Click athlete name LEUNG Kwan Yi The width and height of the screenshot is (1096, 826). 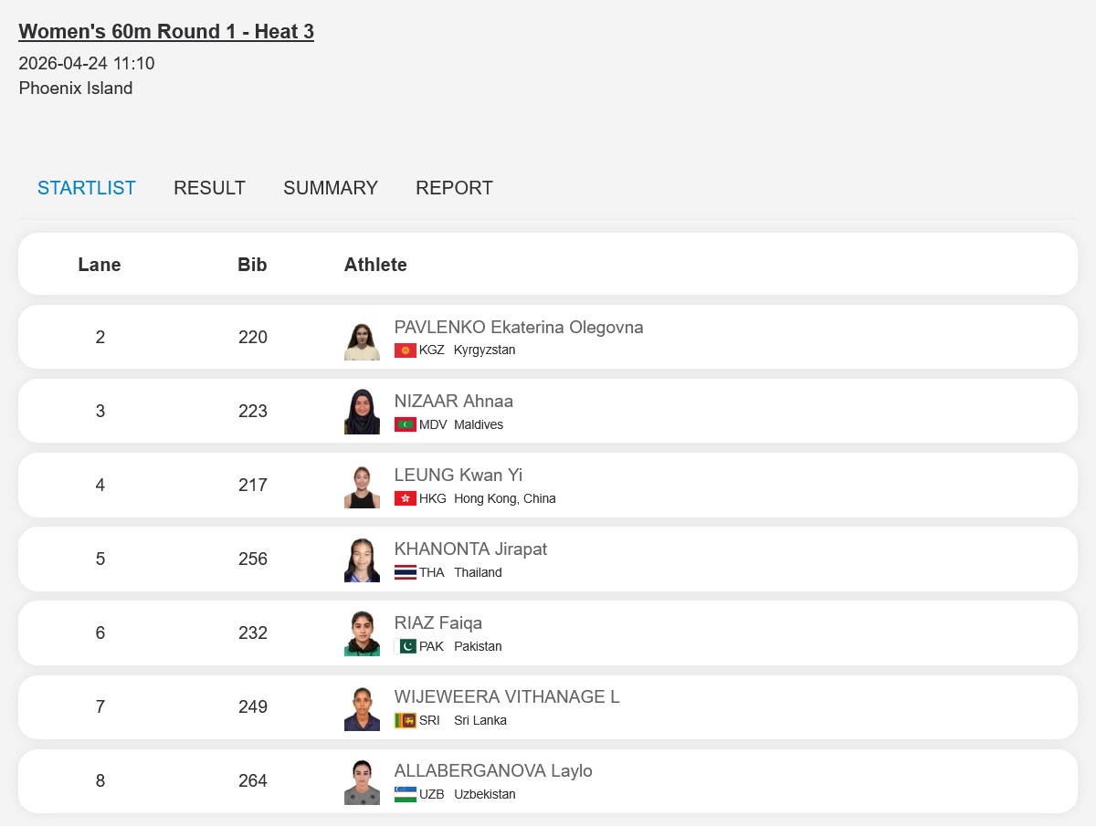tap(458, 475)
